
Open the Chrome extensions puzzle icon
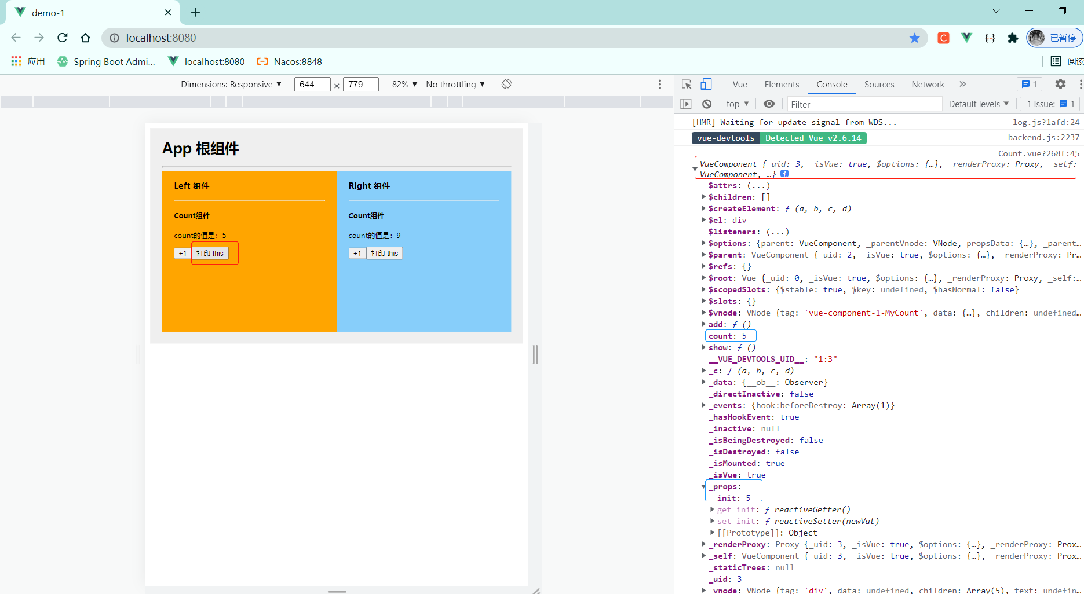pos(1013,38)
